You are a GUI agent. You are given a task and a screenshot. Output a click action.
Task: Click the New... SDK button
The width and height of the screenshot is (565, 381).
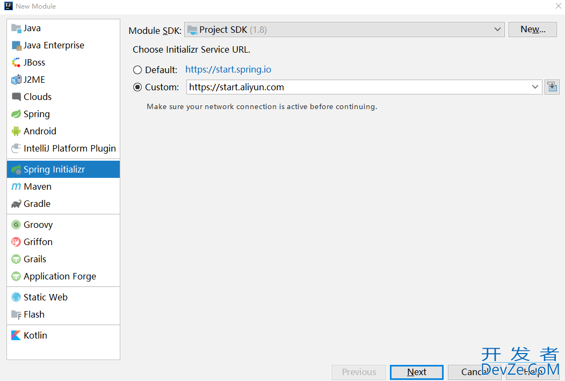point(533,30)
